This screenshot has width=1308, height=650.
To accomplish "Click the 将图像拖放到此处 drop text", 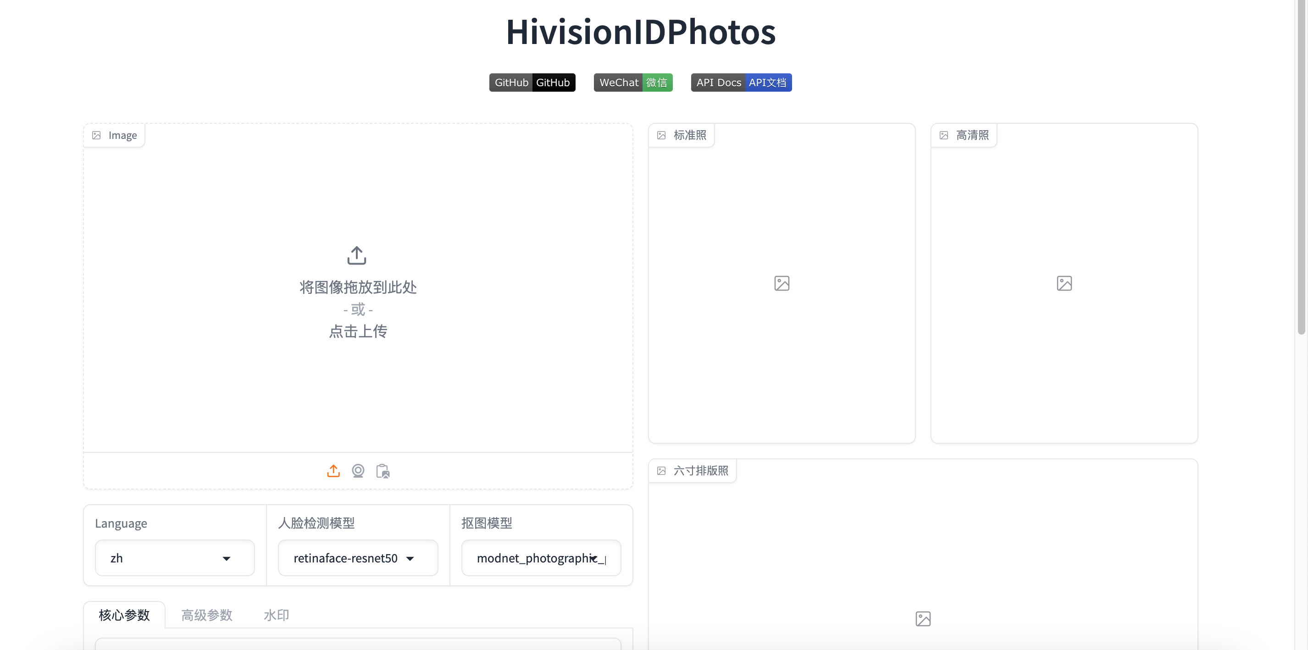I will click(x=358, y=287).
